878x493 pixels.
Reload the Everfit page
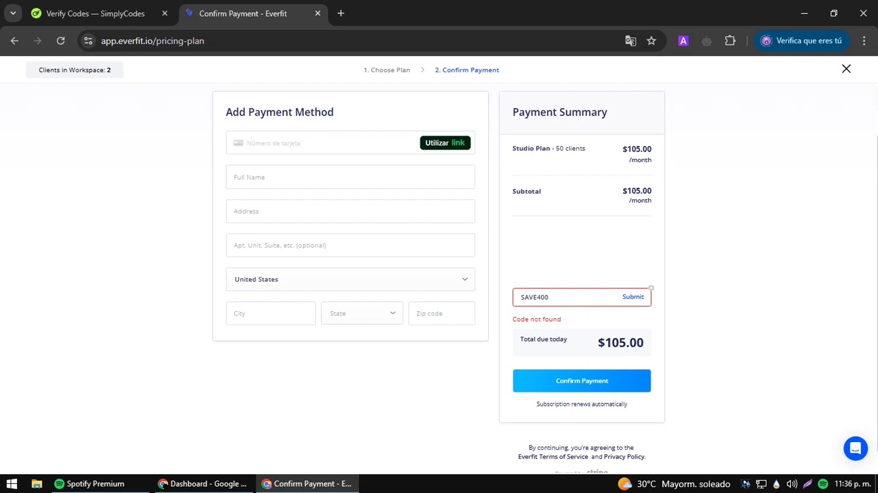(x=60, y=41)
